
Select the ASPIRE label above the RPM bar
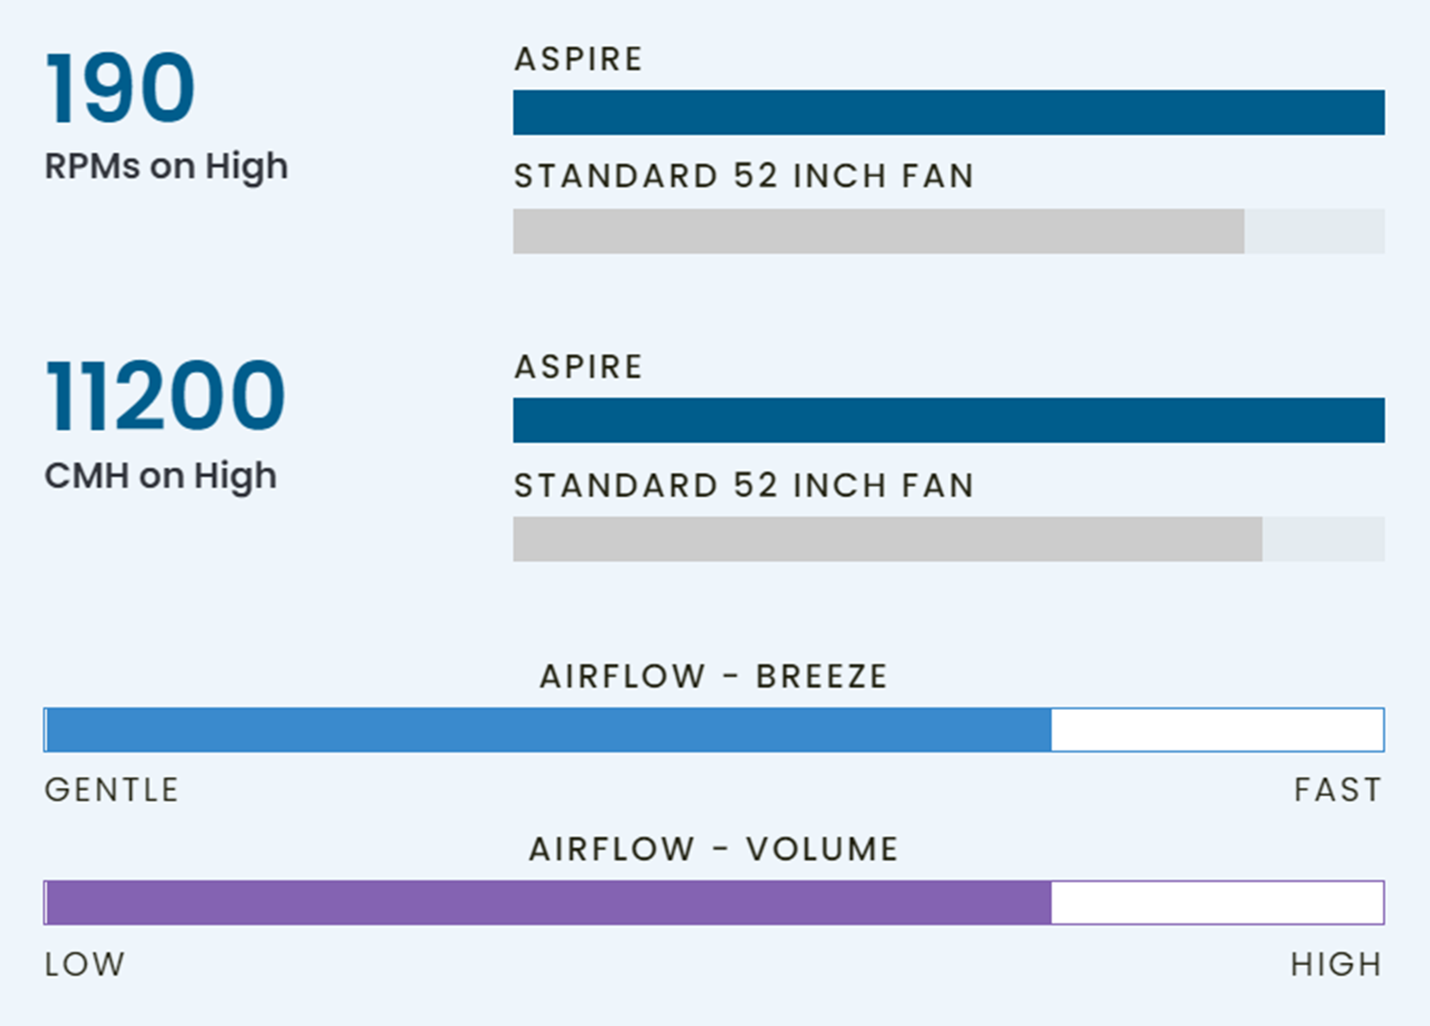point(578,60)
